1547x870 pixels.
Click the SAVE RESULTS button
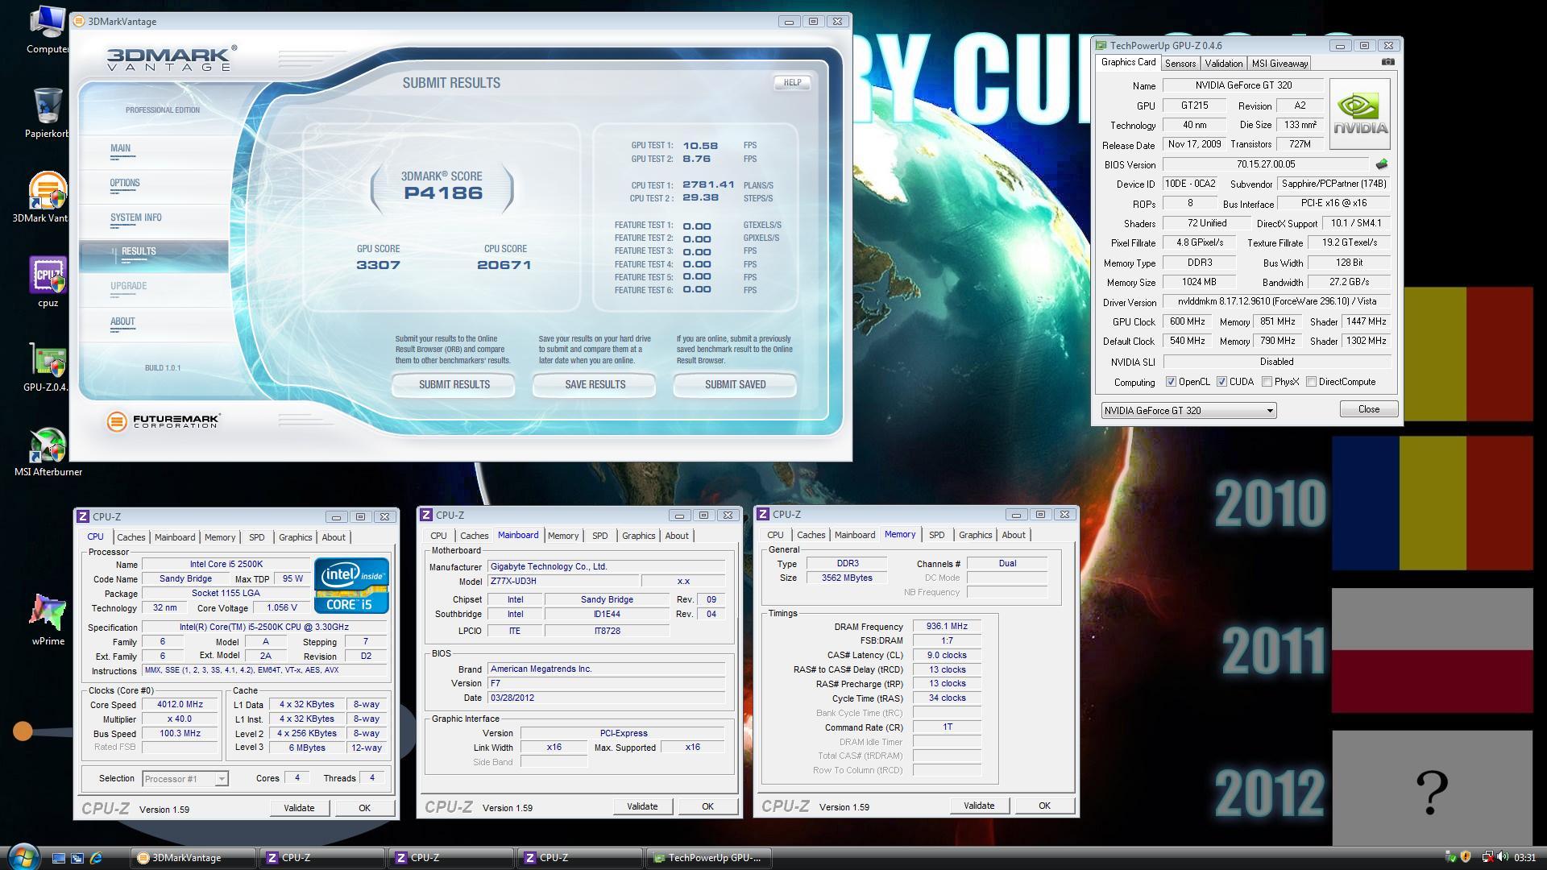coord(595,384)
